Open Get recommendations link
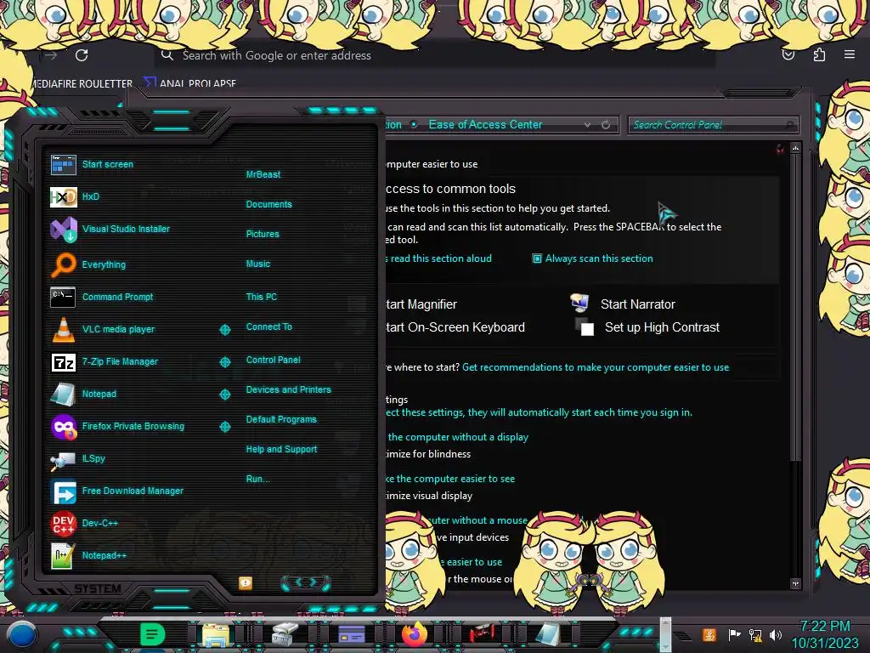This screenshot has width=870, height=653. (x=596, y=367)
